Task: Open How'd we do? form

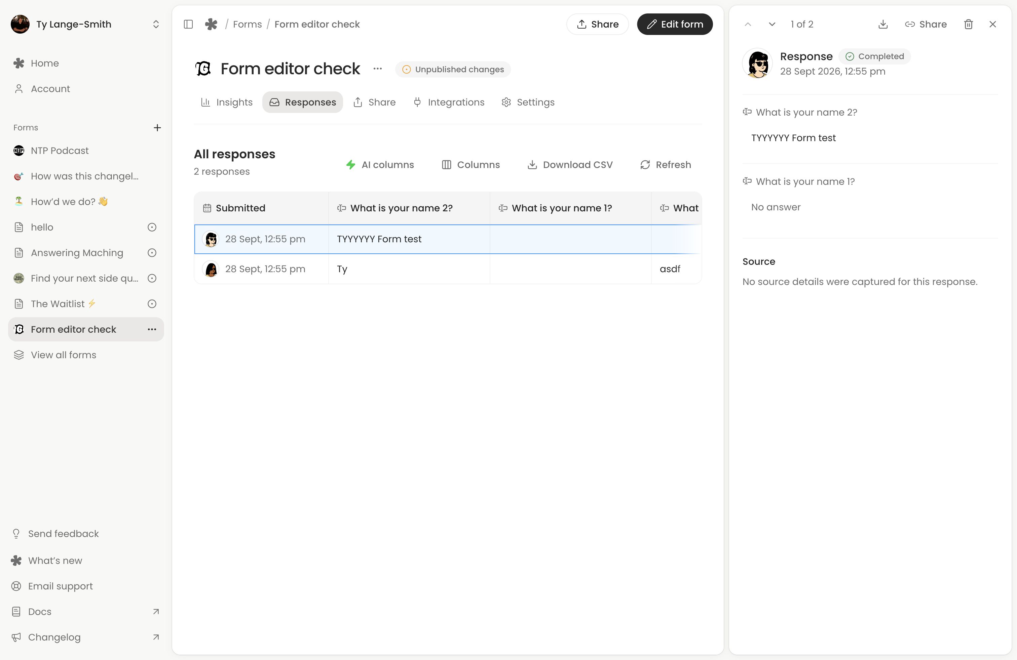Action: point(86,202)
